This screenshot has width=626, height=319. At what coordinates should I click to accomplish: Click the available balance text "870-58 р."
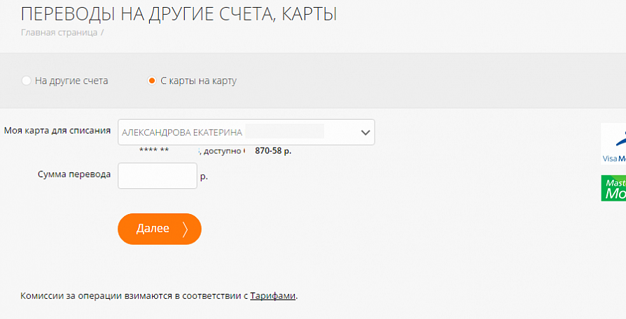(x=273, y=150)
